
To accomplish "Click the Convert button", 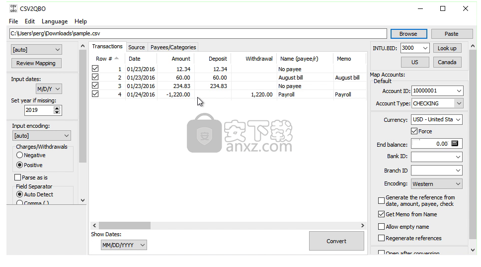I will pyautogui.click(x=336, y=241).
